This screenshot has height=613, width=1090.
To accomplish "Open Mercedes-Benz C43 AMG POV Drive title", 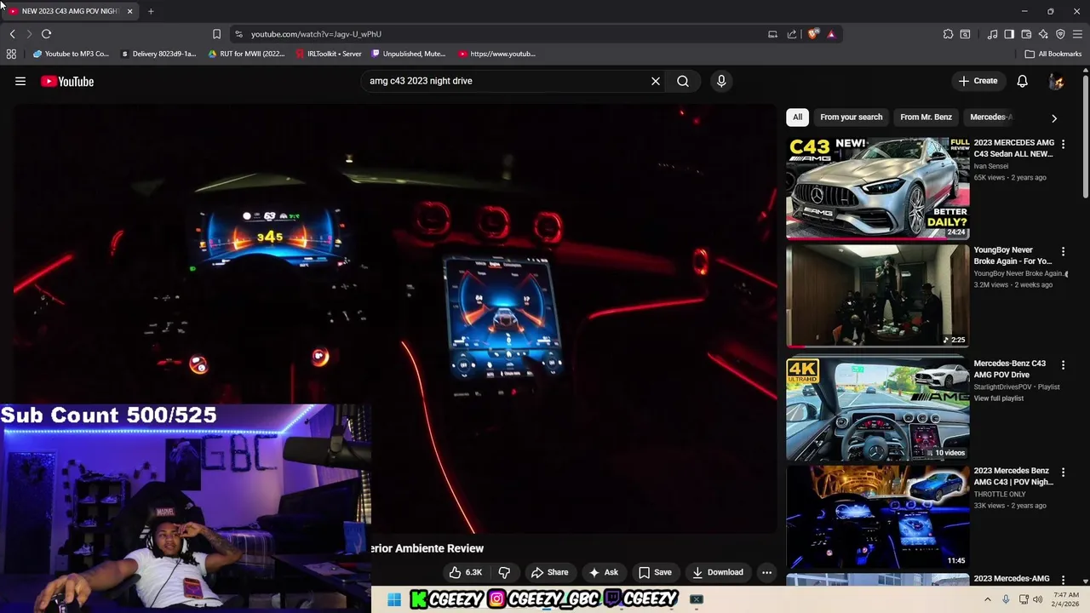I will (x=1009, y=369).
